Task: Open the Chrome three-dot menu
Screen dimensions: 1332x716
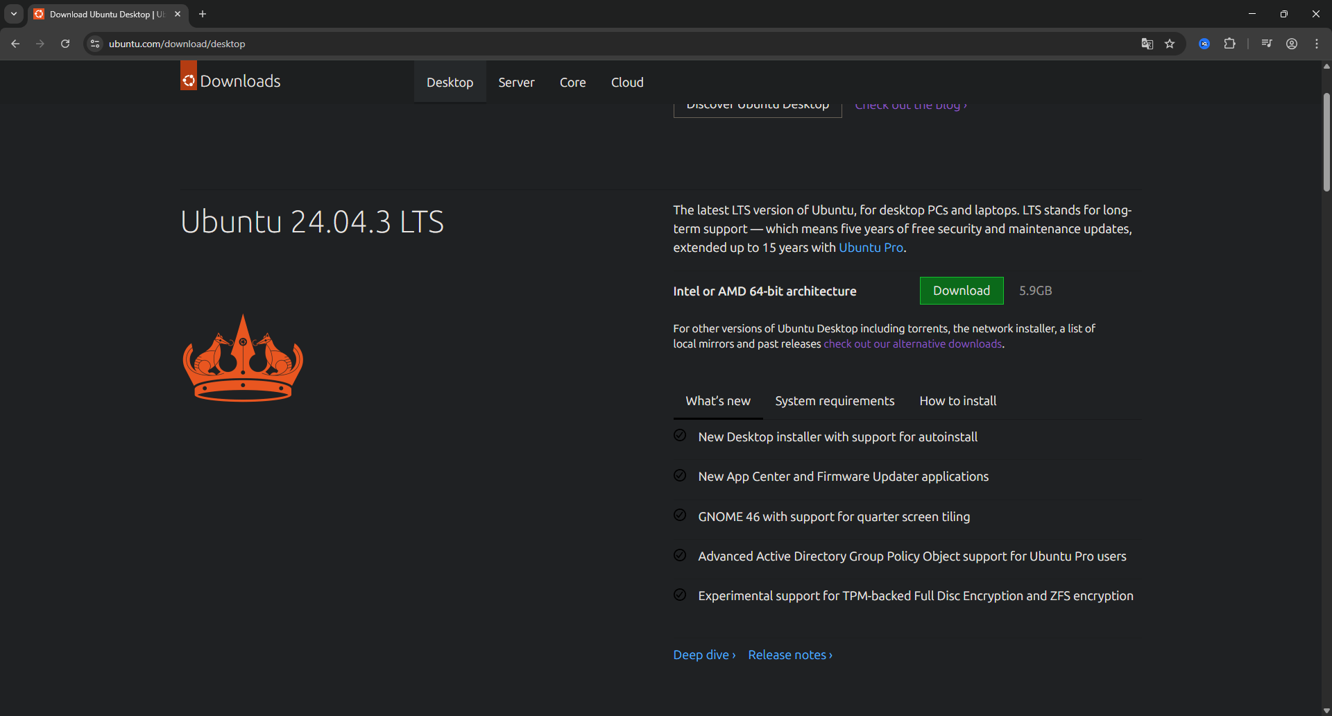Action: (x=1317, y=43)
